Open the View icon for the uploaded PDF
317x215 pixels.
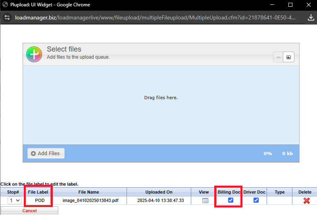point(205,200)
